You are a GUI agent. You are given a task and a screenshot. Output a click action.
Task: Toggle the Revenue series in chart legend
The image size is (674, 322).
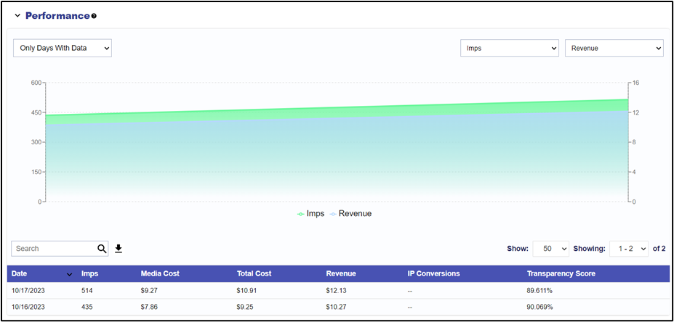[x=350, y=213]
